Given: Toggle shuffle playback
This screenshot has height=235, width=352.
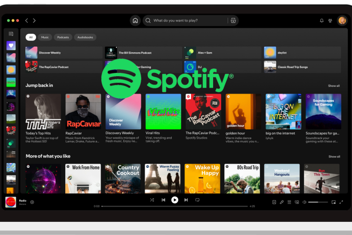Looking at the screenshot, I should pyautogui.click(x=152, y=200).
